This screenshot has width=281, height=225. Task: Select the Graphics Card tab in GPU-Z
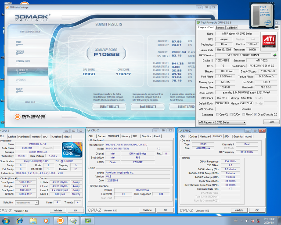point(206,27)
